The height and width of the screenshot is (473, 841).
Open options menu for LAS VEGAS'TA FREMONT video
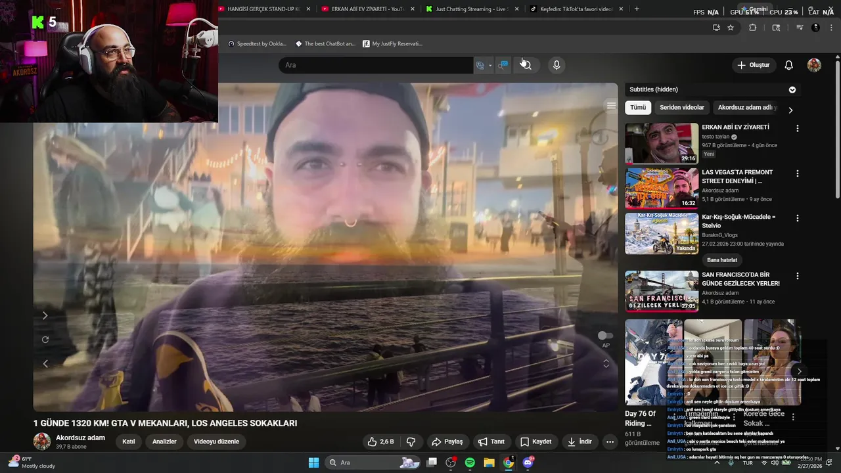tap(798, 173)
